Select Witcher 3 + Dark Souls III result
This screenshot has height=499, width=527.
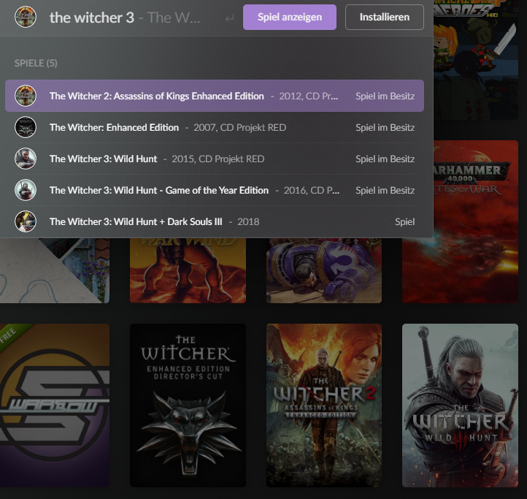tap(215, 221)
